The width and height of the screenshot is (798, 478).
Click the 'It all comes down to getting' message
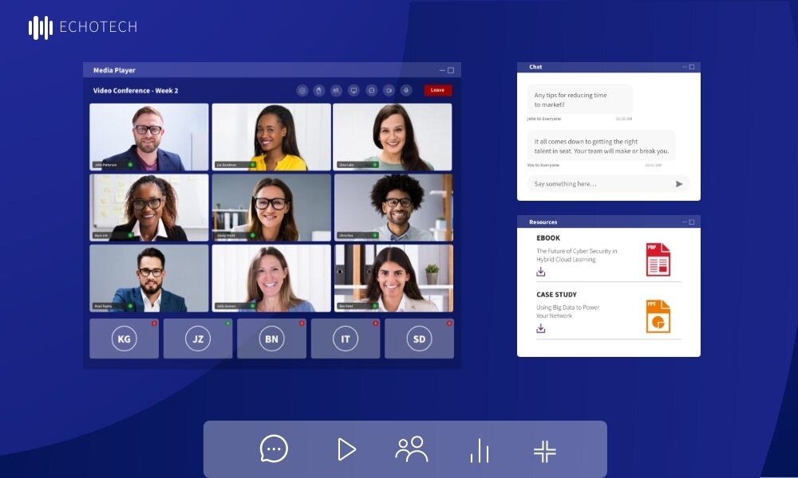[x=602, y=147]
